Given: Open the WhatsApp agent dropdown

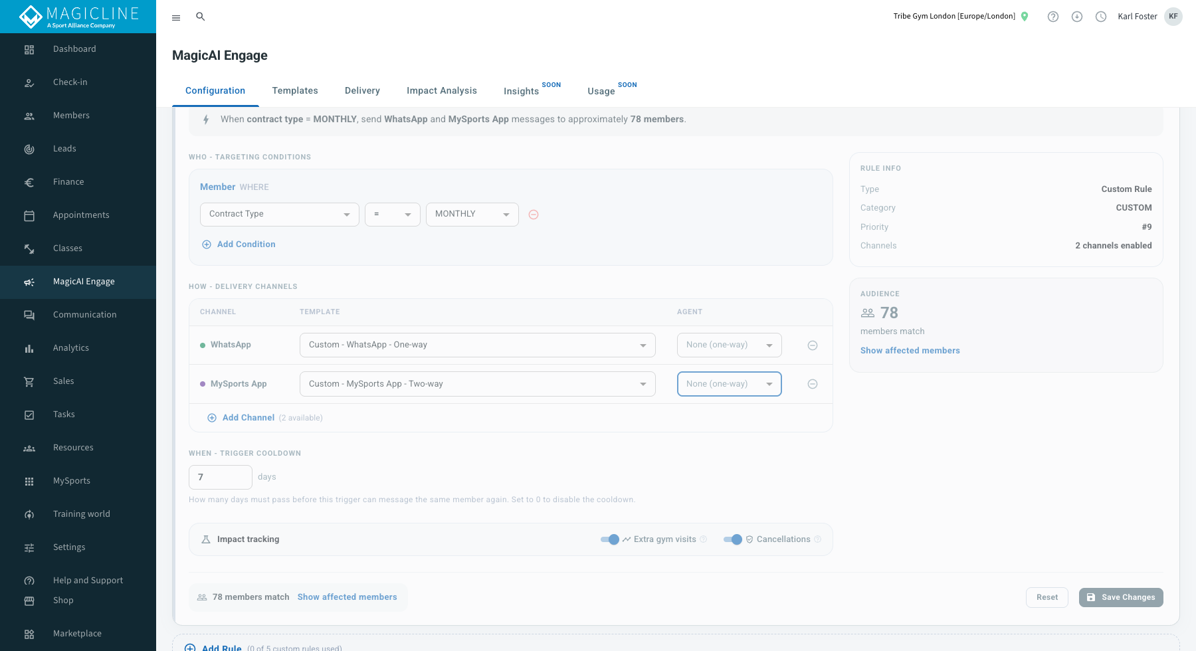Looking at the screenshot, I should [x=730, y=345].
